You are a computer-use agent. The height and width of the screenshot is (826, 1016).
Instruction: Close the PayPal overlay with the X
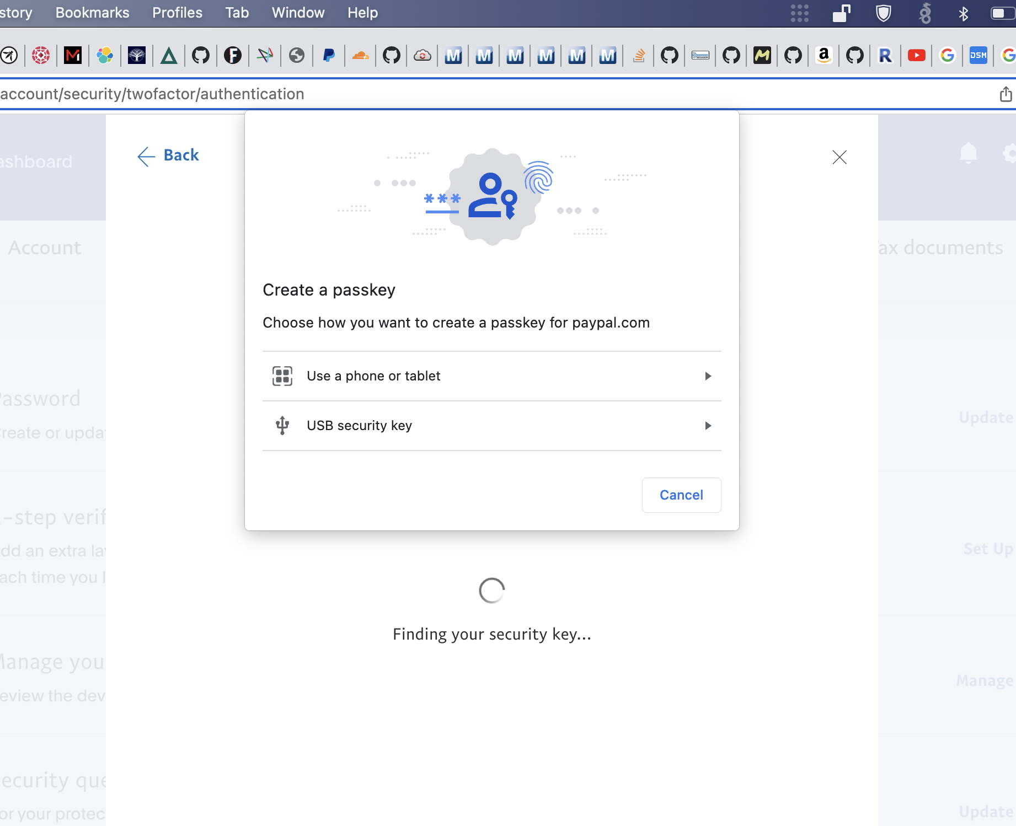[839, 157]
